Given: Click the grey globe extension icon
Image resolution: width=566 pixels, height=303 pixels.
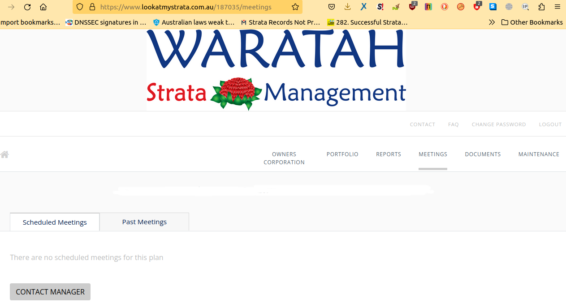Looking at the screenshot, I should click(x=509, y=7).
